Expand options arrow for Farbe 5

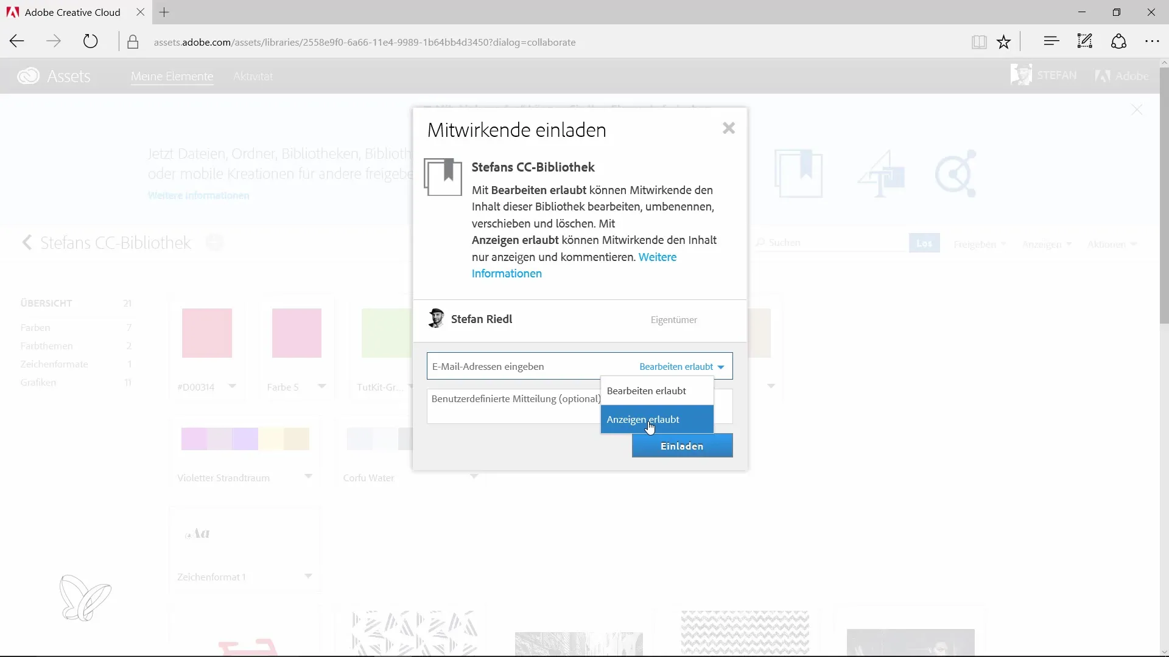click(322, 386)
